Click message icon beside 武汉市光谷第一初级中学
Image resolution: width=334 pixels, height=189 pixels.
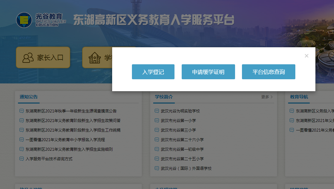coord(157,149)
